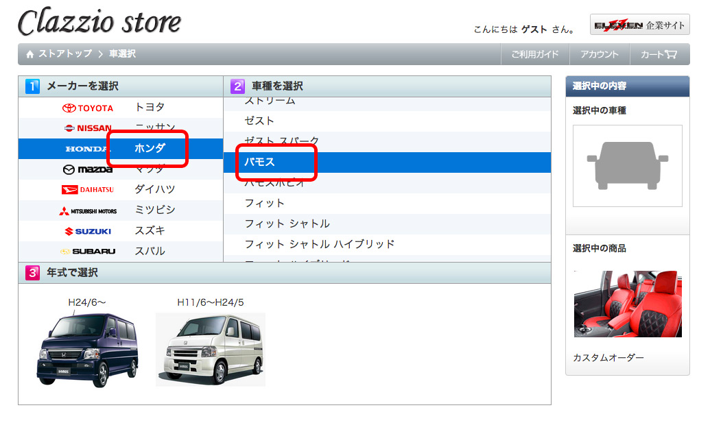
Task: Select maker スバル text
Action: tap(150, 251)
